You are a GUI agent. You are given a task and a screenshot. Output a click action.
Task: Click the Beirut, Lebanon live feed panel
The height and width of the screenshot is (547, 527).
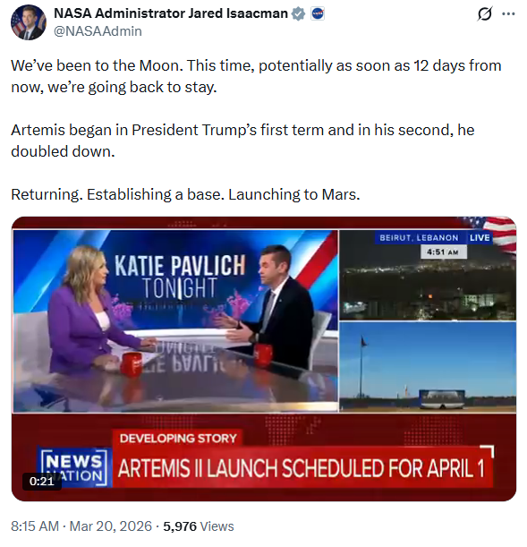click(x=428, y=275)
